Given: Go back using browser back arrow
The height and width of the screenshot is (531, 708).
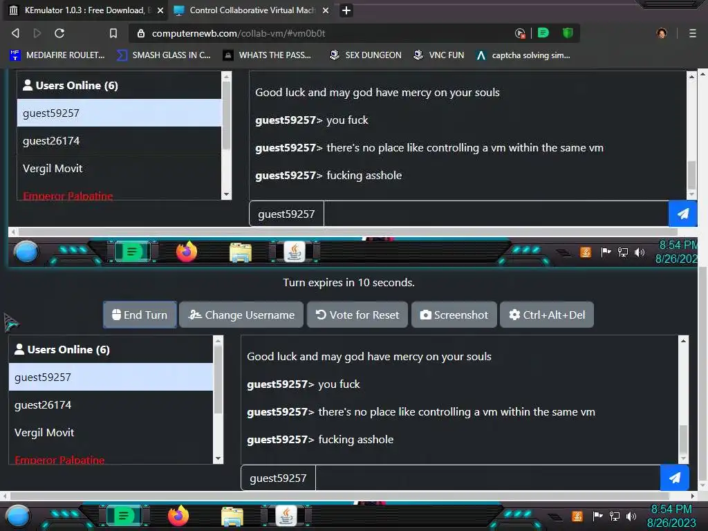Looking at the screenshot, I should pos(15,33).
